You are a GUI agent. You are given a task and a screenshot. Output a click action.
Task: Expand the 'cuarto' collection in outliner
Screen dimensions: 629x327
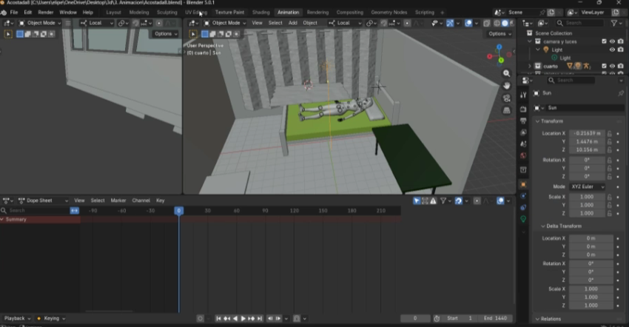pos(530,66)
